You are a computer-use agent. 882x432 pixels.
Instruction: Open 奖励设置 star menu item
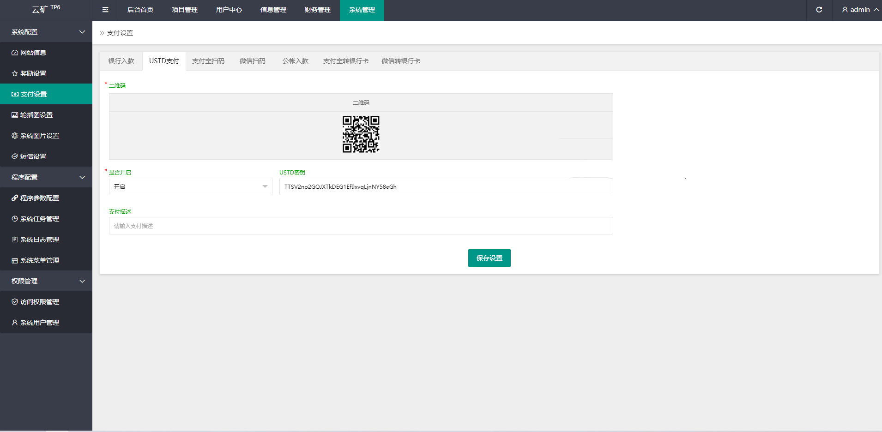(33, 73)
